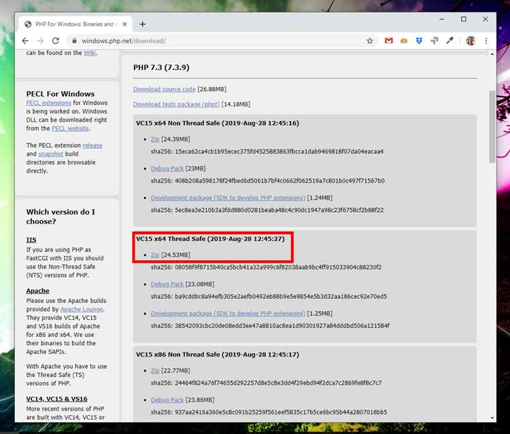Screen dimensions: 510x434
Task: Download the 1.25MB Development package
Action: pos(228,314)
